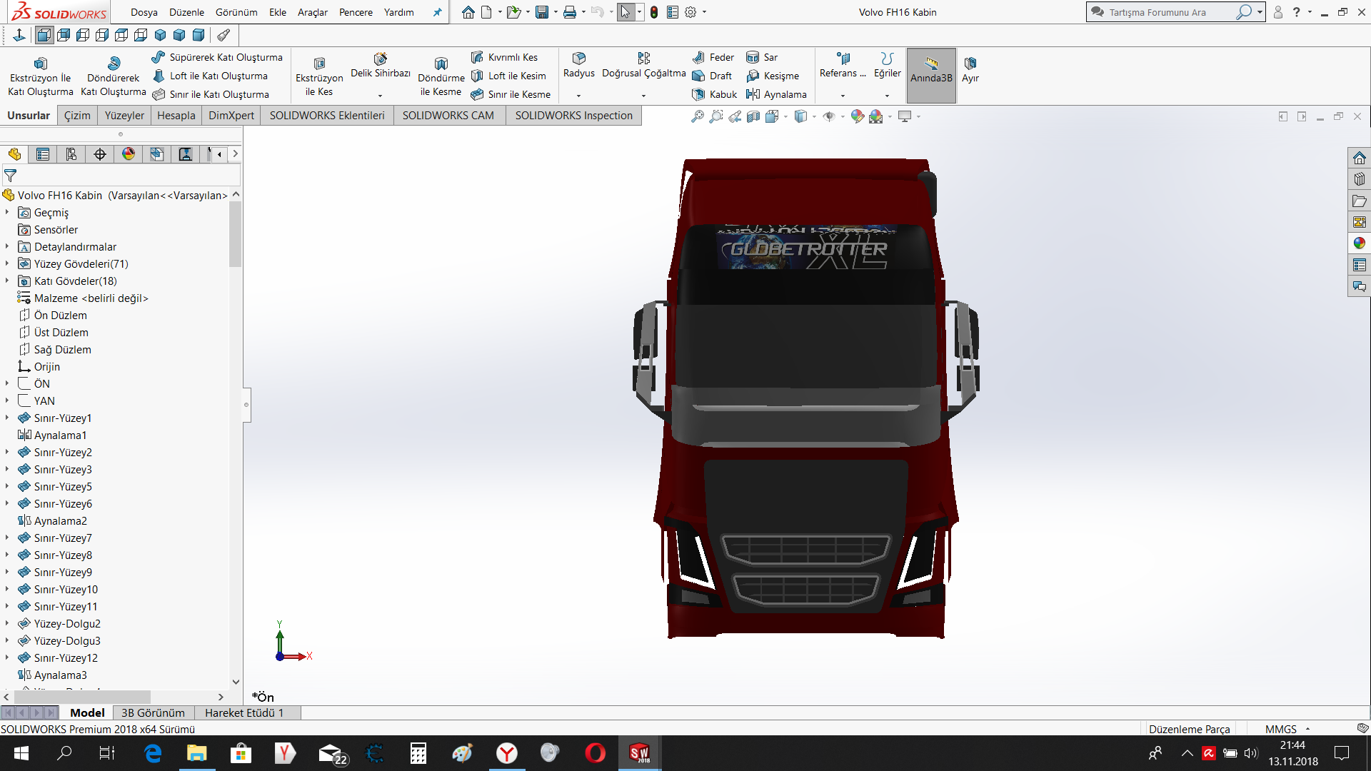This screenshot has height=771, width=1371.
Task: Open the ConfigurationManager tab icon
Action: pyautogui.click(x=71, y=154)
